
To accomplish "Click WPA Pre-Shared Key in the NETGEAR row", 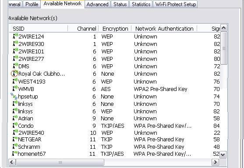I will (x=159, y=140).
